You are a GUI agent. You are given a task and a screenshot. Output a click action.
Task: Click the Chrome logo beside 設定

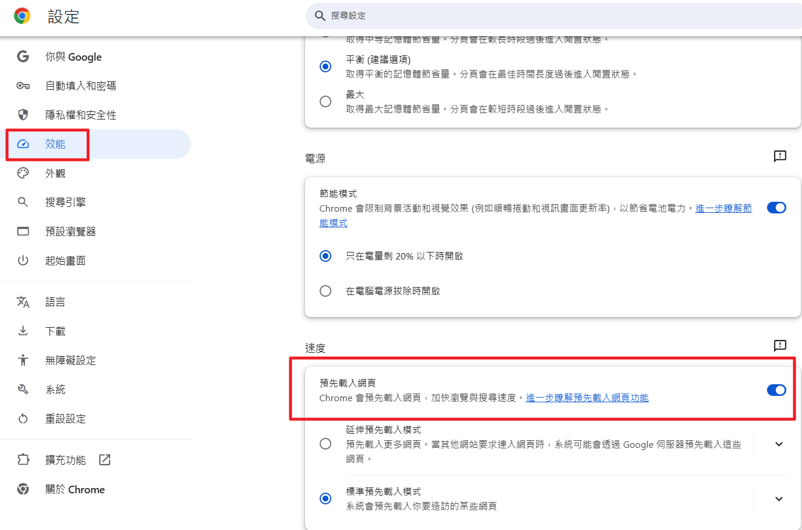click(22, 16)
